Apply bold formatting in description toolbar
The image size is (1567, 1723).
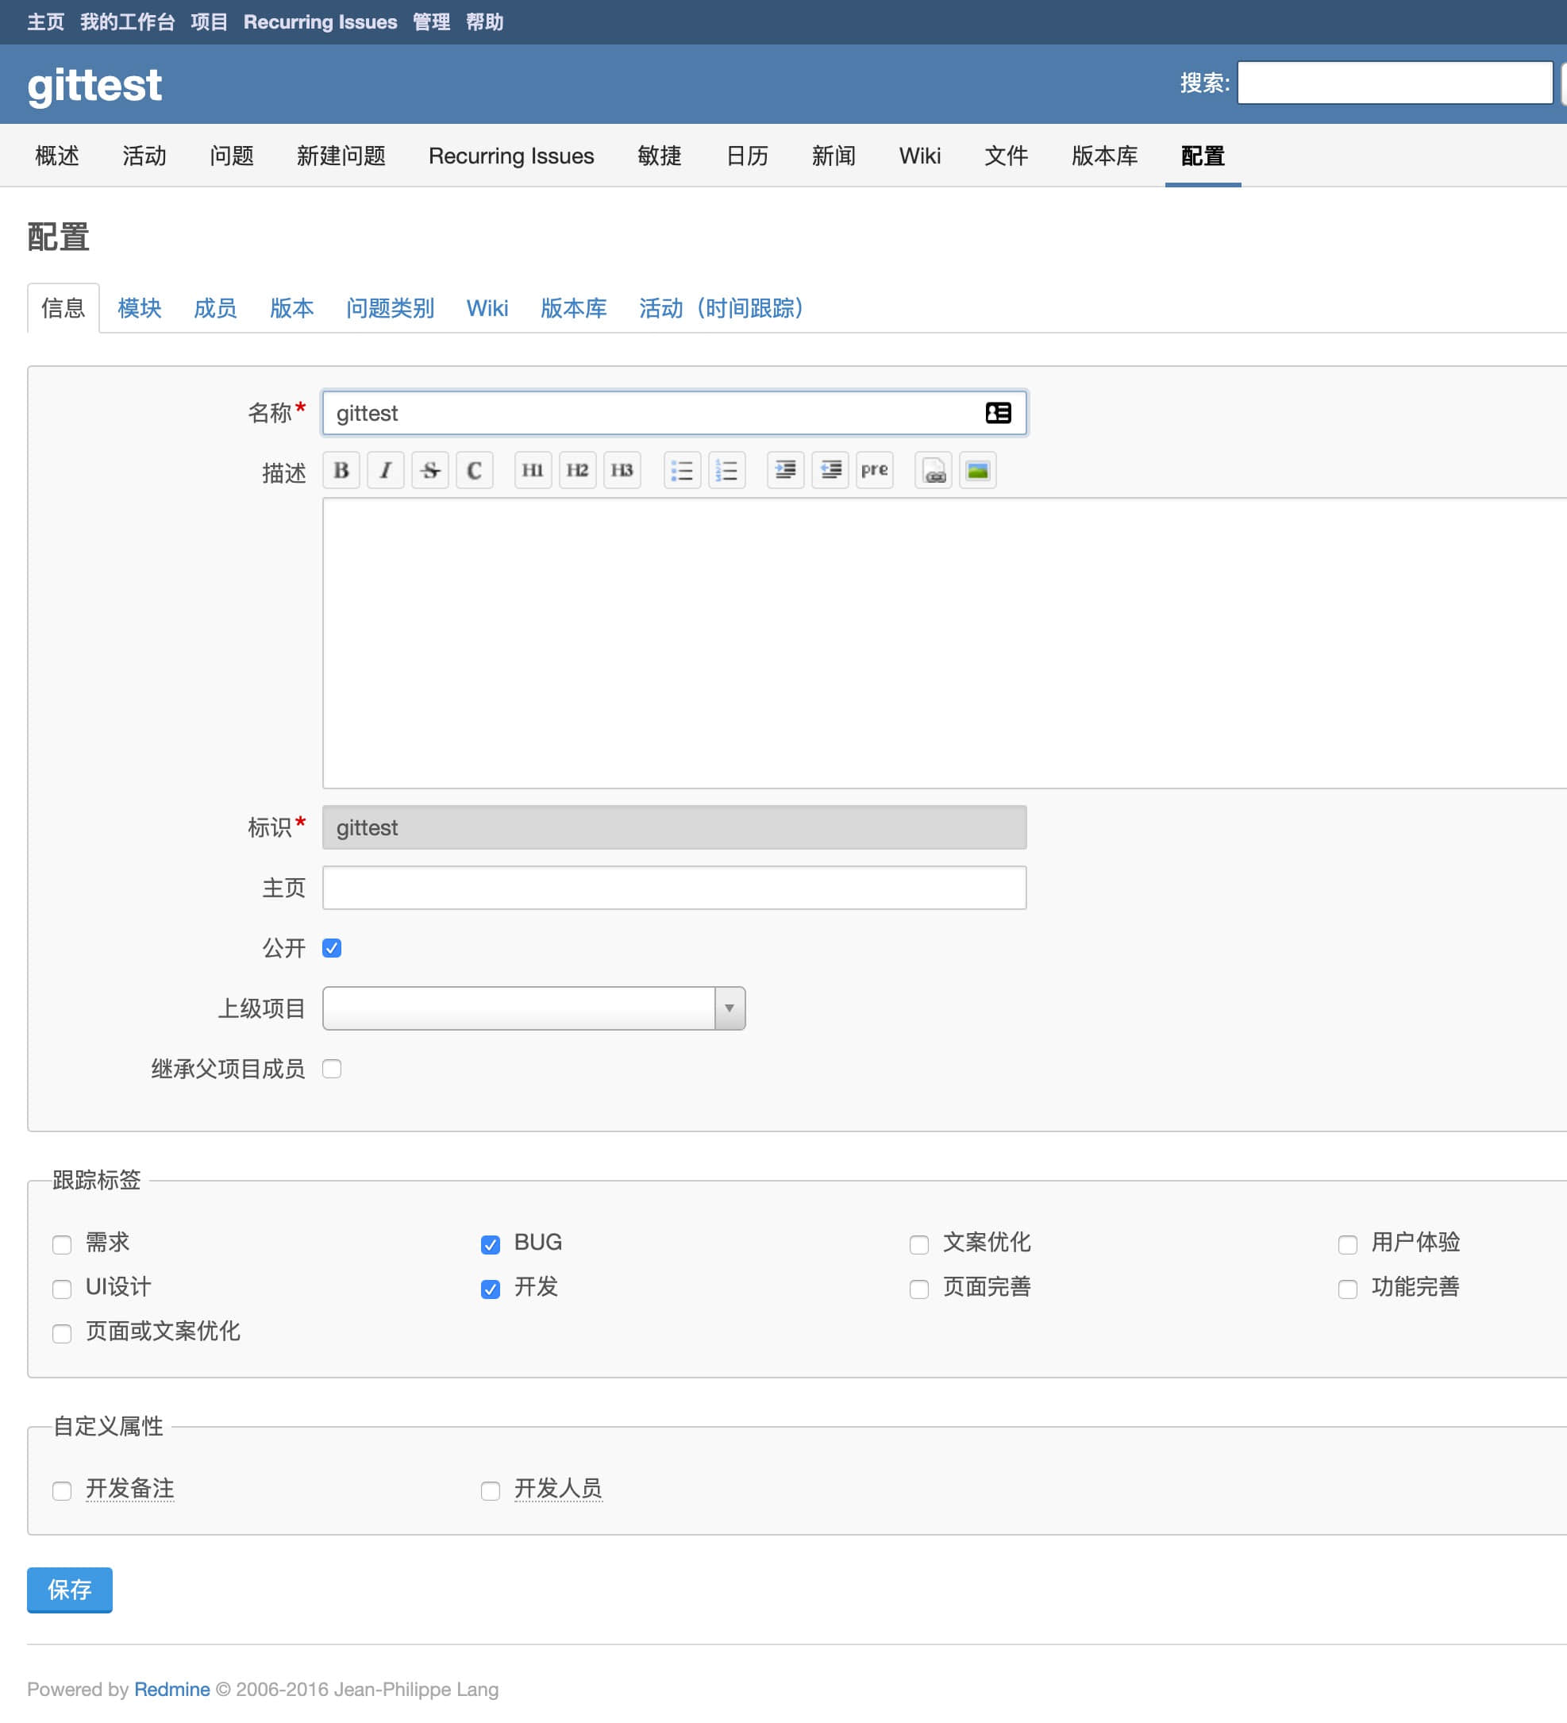341,469
